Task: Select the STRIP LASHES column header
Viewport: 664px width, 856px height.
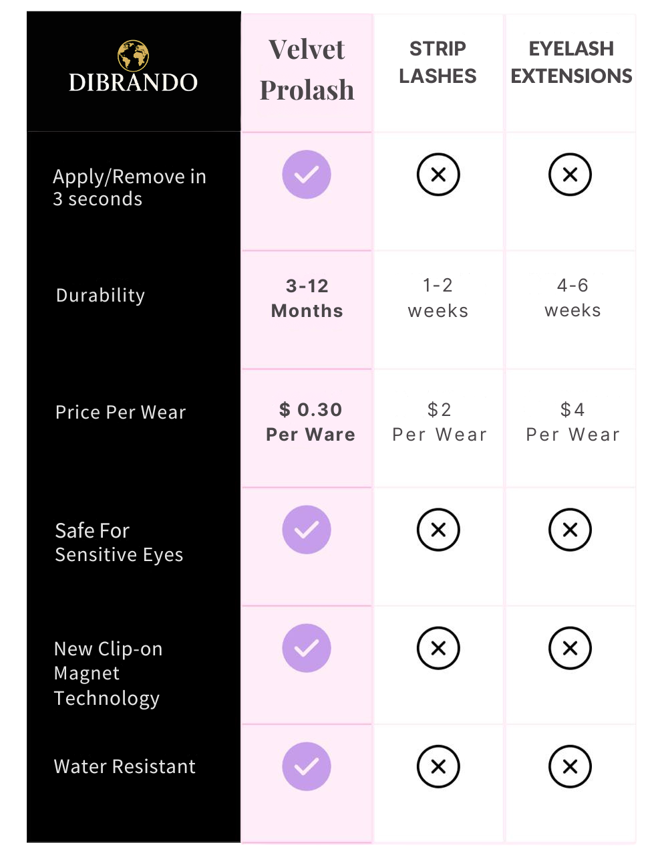Action: 438,62
